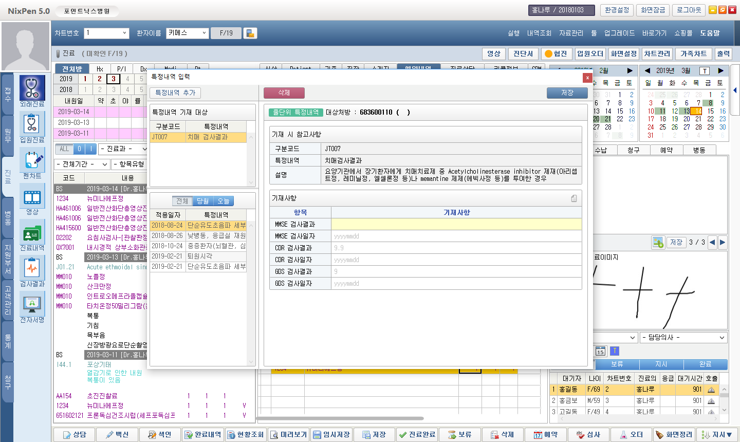Screen dimensions: 740x442
Task: Toggle the 오늘 filter button
Action: pyautogui.click(x=224, y=201)
